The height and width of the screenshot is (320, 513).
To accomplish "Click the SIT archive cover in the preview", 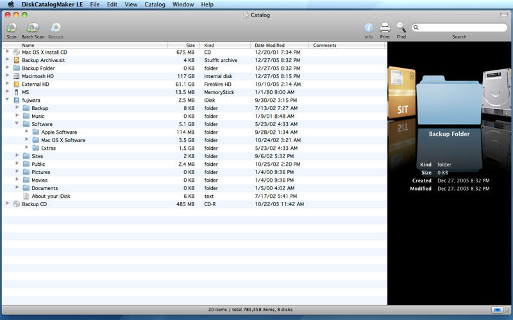I will (x=402, y=93).
